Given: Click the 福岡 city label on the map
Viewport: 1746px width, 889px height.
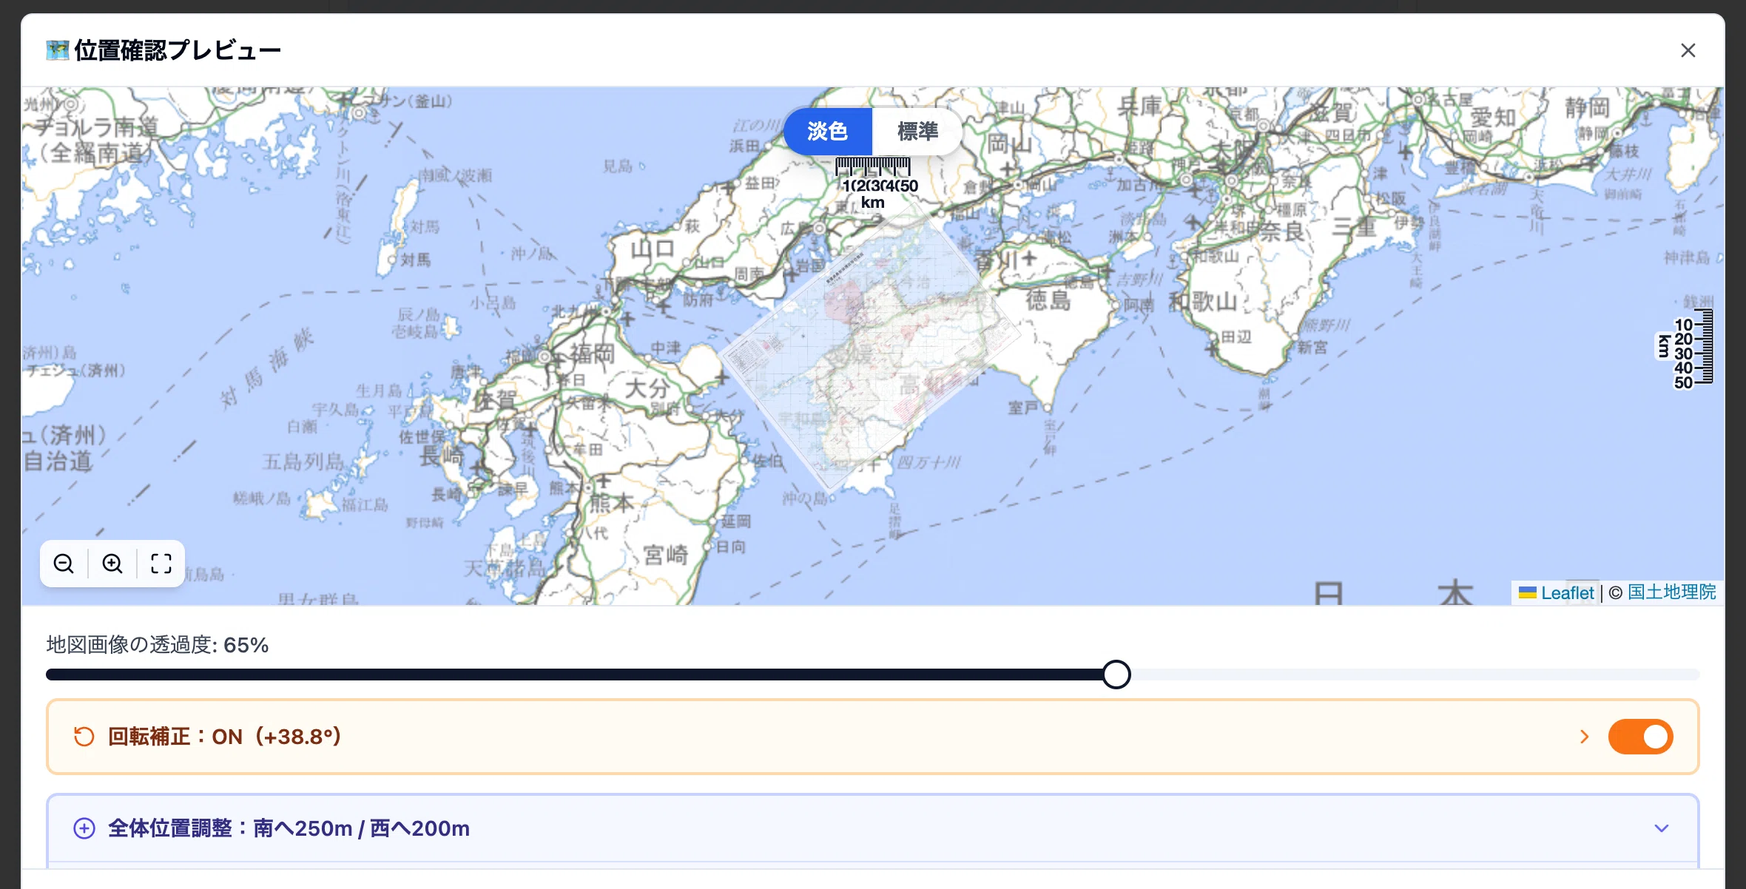Looking at the screenshot, I should click(x=591, y=354).
